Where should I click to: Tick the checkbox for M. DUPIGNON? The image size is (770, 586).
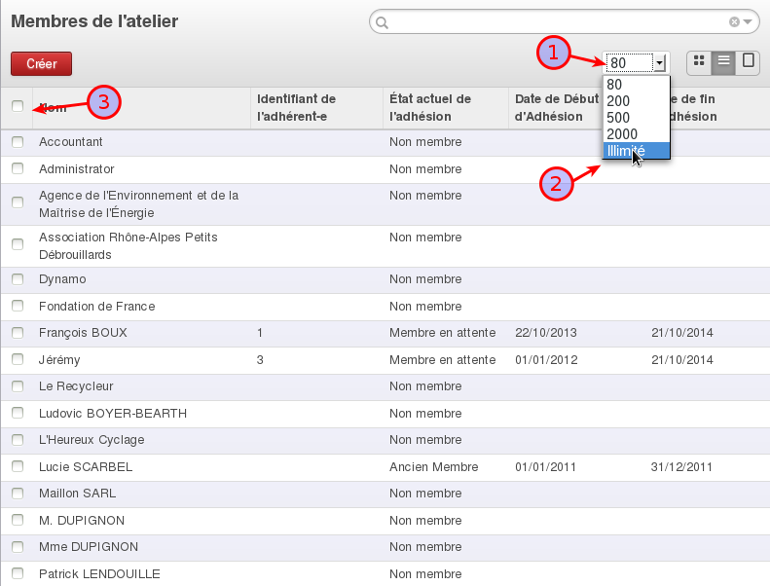point(18,520)
